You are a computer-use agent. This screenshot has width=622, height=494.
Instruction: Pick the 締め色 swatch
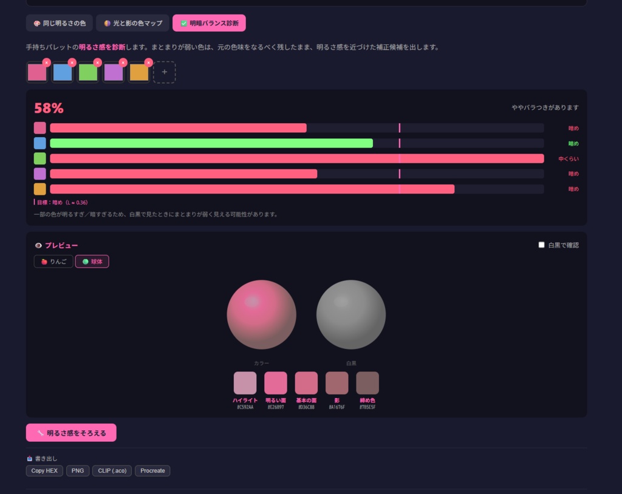point(367,383)
